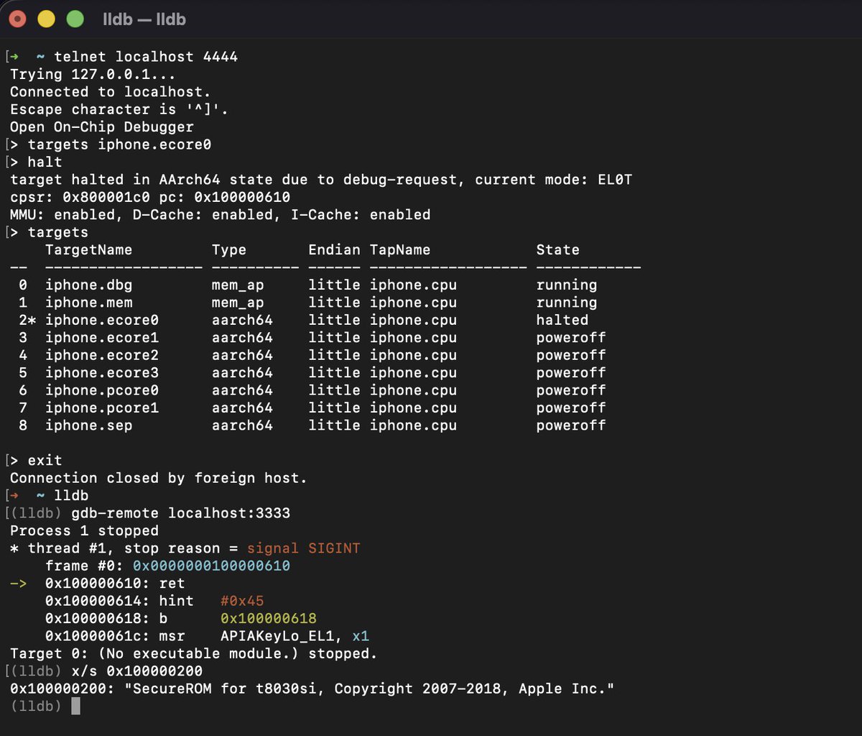Click the 'APIAKeyLo_EL1' register name
The width and height of the screenshot is (862, 736).
click(277, 636)
